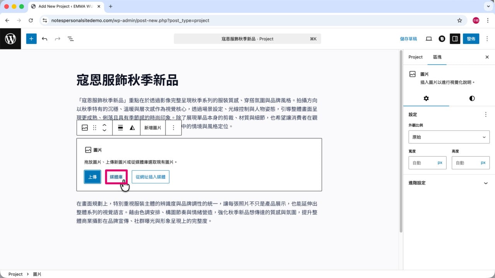Open the block inserter plus button
The height and width of the screenshot is (278, 495).
[x=31, y=39]
